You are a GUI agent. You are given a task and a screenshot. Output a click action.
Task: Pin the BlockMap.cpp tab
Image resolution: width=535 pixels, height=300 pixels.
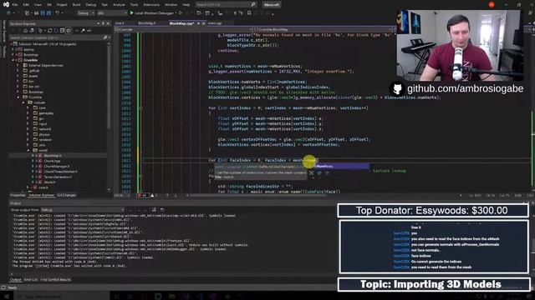pos(198,23)
